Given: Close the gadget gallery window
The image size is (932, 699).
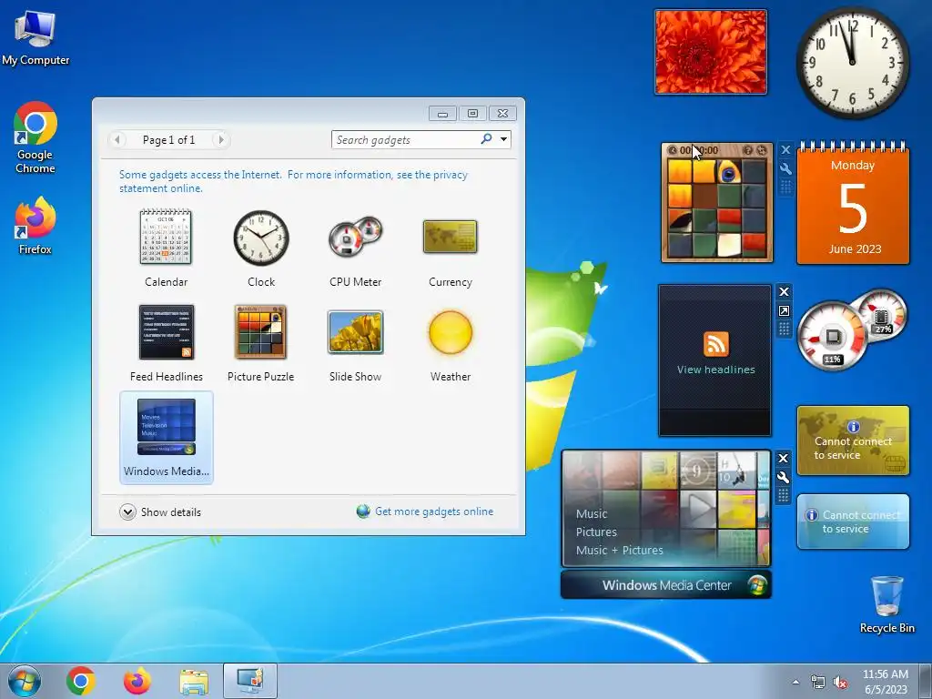Looking at the screenshot, I should 502,114.
